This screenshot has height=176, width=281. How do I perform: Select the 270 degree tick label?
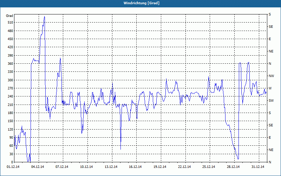coord(11,88)
